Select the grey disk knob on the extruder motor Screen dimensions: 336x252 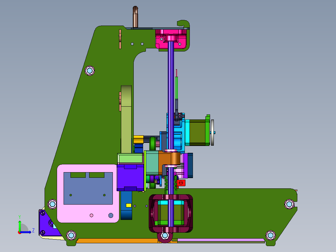point(213,133)
